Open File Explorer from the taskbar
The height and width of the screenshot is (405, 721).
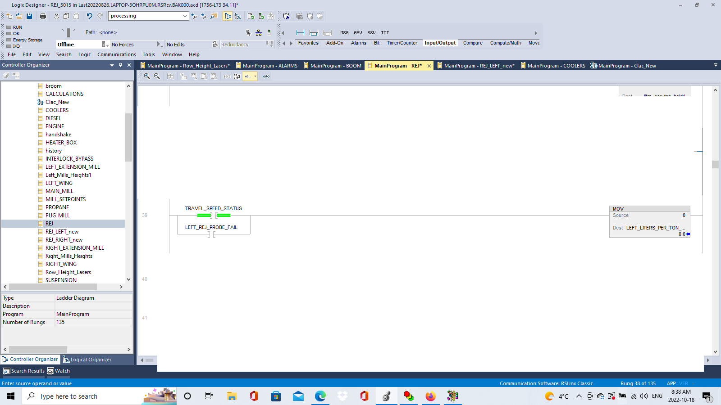[232, 396]
